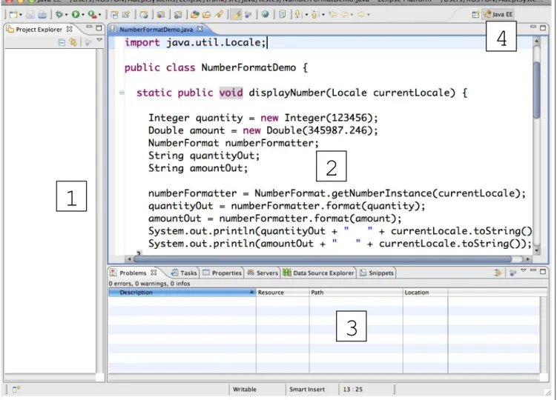Click the Location column header
The width and height of the screenshot is (557, 400).
coord(426,293)
